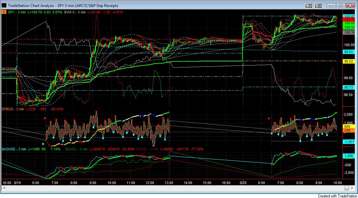Click the TradeStation chart window icon
The width and height of the screenshot is (358, 198).
click(4, 5)
